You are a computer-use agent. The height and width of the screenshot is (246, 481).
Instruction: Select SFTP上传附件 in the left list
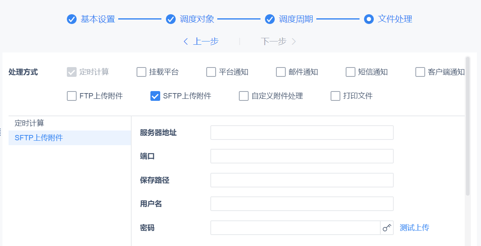point(39,138)
